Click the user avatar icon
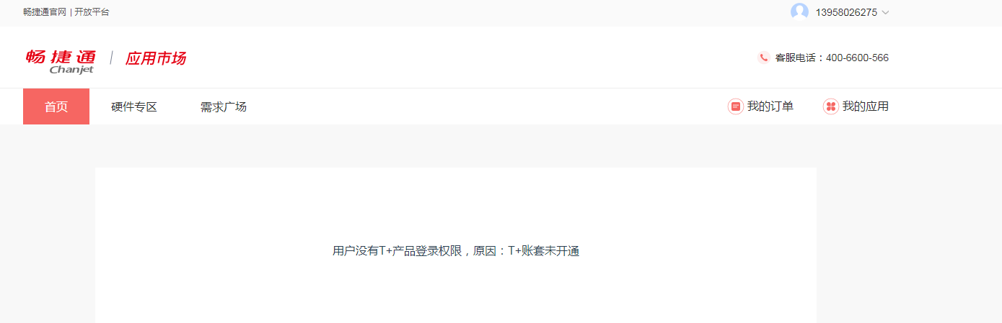The image size is (1002, 323). point(799,12)
